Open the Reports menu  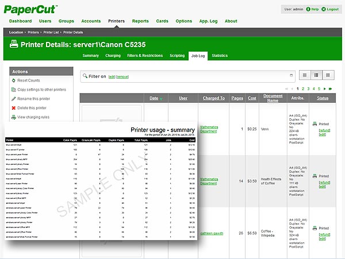point(140,21)
